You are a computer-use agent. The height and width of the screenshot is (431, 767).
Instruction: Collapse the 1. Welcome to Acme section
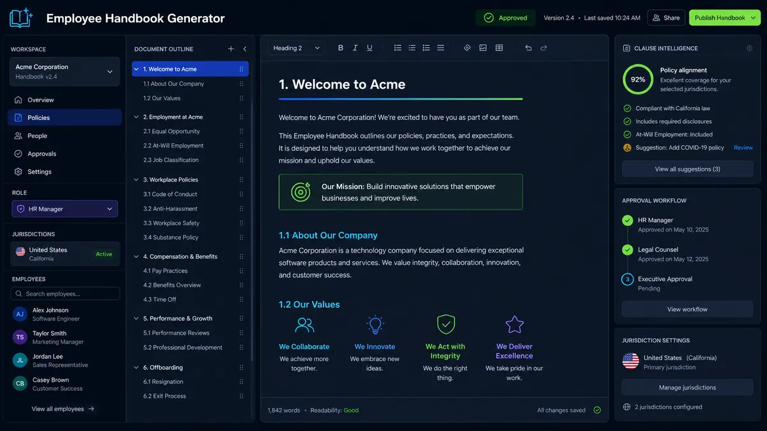pyautogui.click(x=136, y=69)
